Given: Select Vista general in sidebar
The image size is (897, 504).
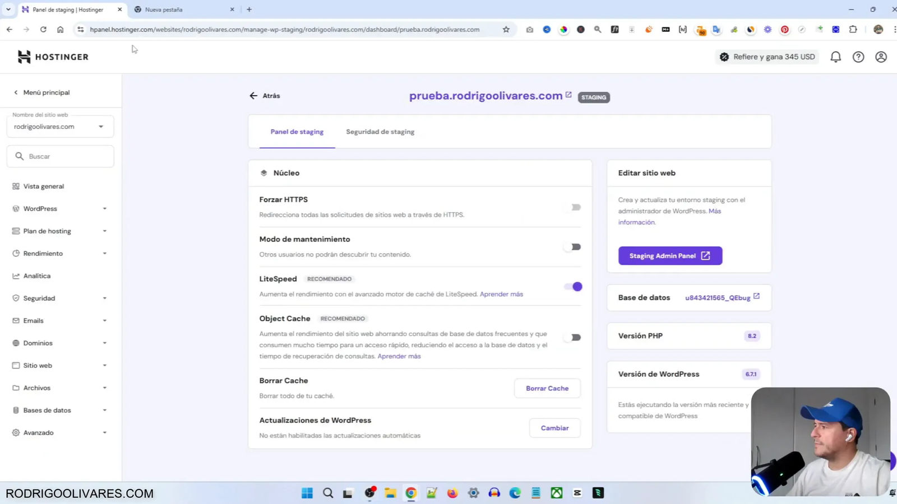Looking at the screenshot, I should [44, 186].
